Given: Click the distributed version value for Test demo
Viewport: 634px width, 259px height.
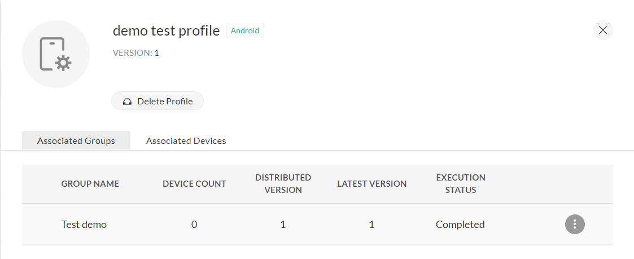Looking at the screenshot, I should click(x=283, y=224).
